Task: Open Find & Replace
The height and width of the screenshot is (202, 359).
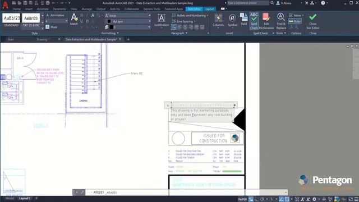Action: 281,21
